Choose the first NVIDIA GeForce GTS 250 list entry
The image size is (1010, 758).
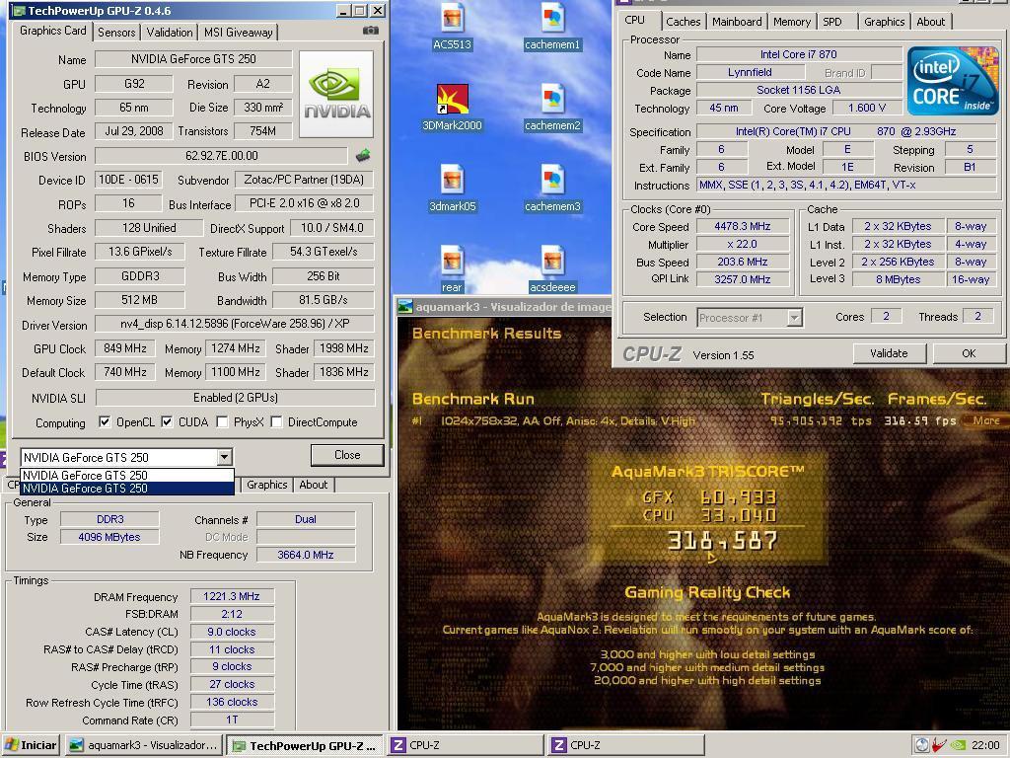[x=127, y=475]
